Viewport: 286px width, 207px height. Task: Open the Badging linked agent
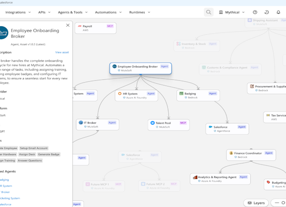4,180
